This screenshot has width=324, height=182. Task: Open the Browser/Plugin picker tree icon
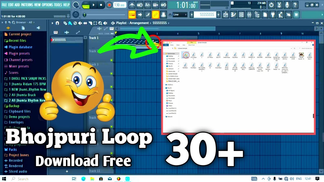tap(257, 15)
